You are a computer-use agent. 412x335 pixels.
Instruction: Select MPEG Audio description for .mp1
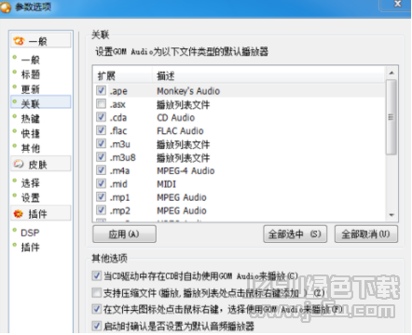(x=182, y=197)
